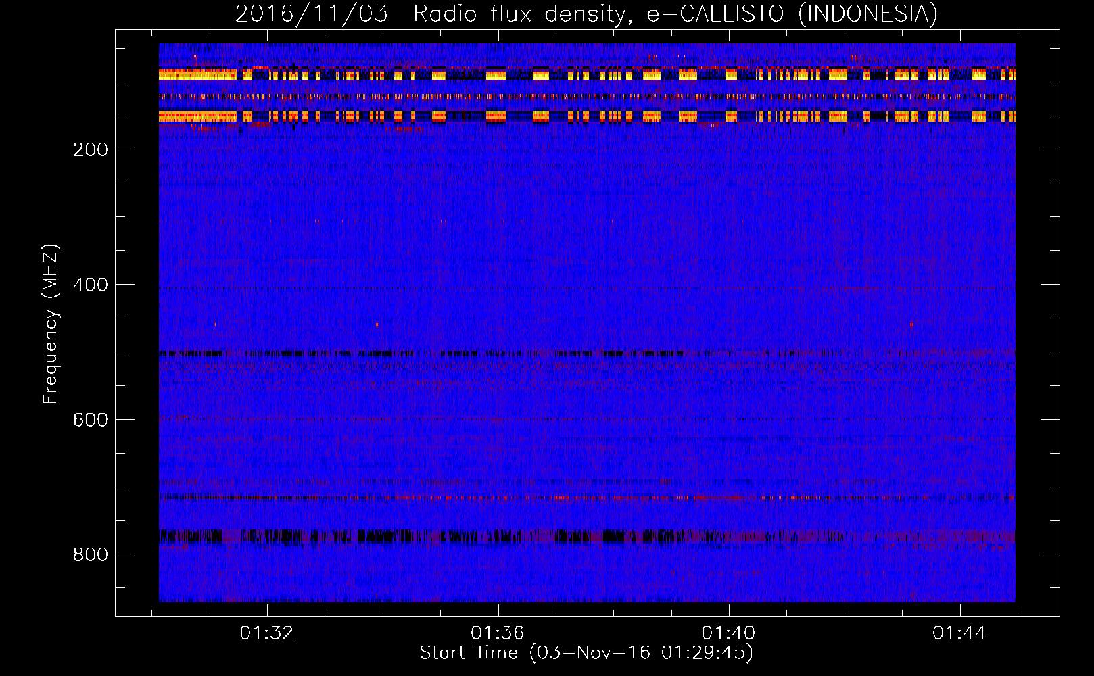This screenshot has width=1094, height=676.
Task: Click the "Frequency (MHZ)" y-axis label
Action: [51, 324]
